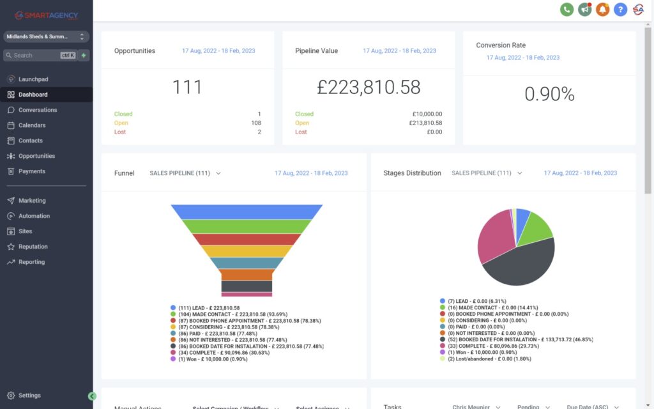Expand the Funnel SALES PIPELINE dropdown

coord(185,173)
